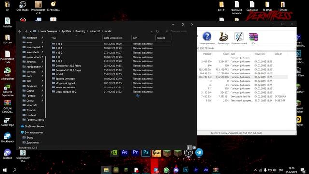Click the Информация toolbar icon in WinRAR

(x=207, y=38)
